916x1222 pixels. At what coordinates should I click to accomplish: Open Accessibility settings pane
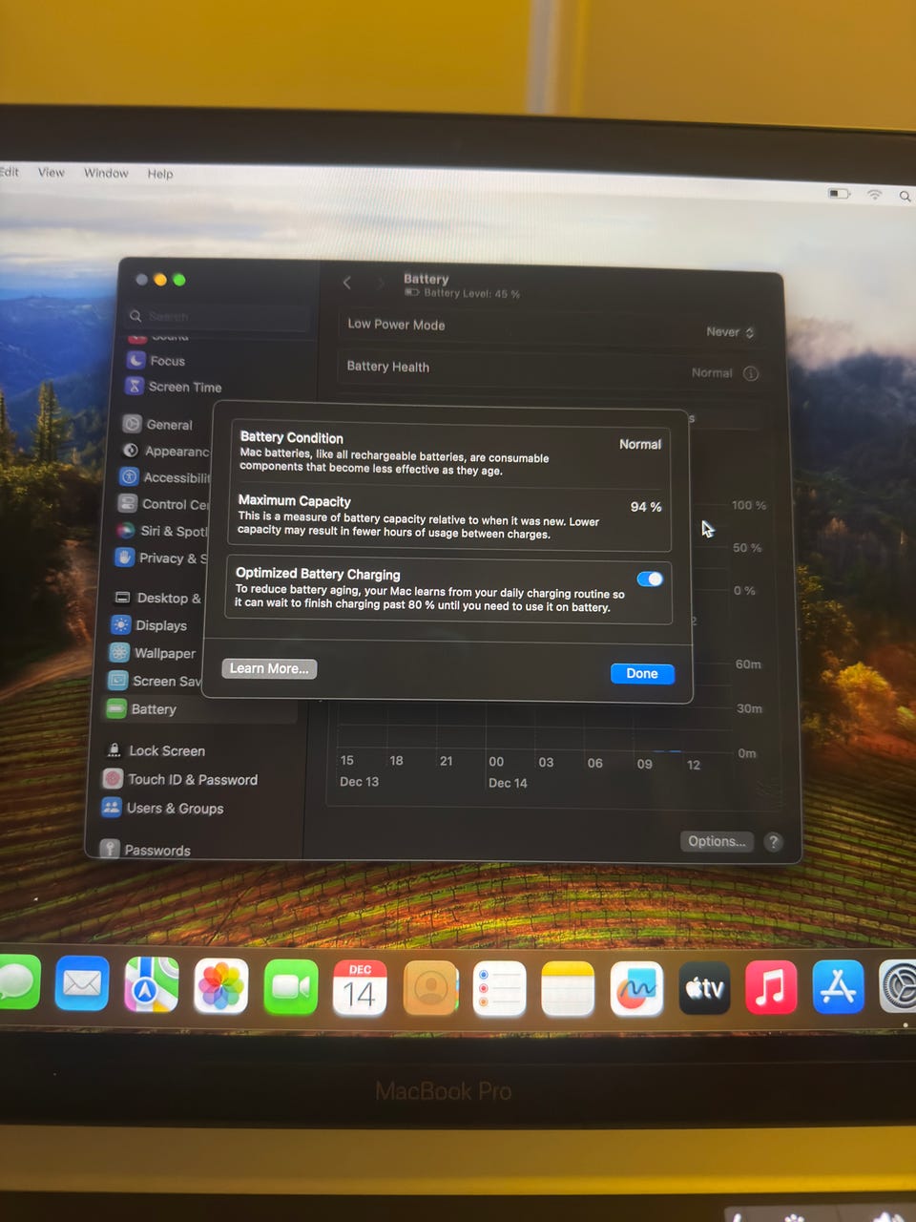[x=164, y=477]
